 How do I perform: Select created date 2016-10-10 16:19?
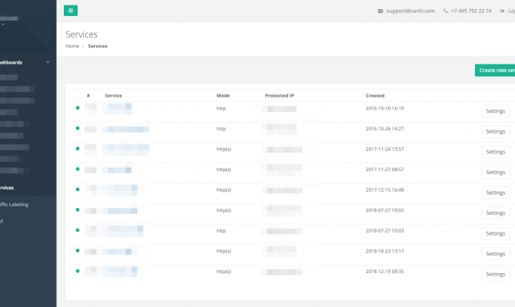(x=384, y=108)
